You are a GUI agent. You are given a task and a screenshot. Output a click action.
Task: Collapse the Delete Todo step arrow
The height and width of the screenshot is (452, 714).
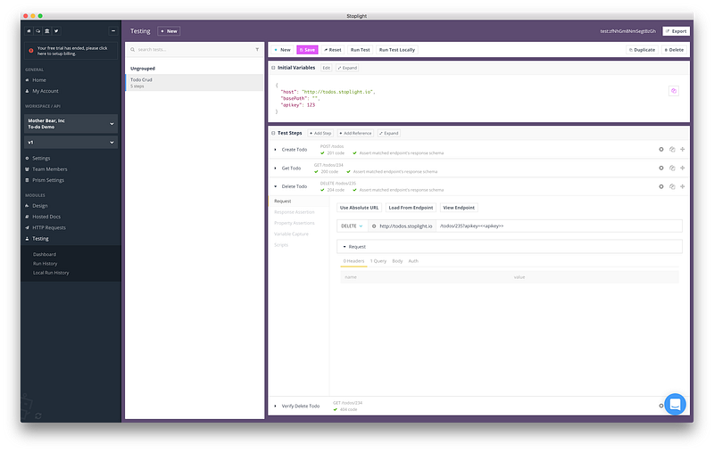pyautogui.click(x=275, y=186)
